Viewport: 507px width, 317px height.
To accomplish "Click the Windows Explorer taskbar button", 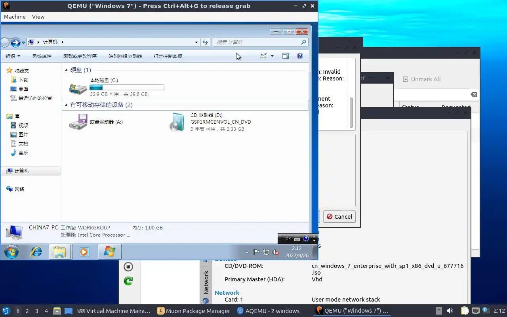I will 59,252.
